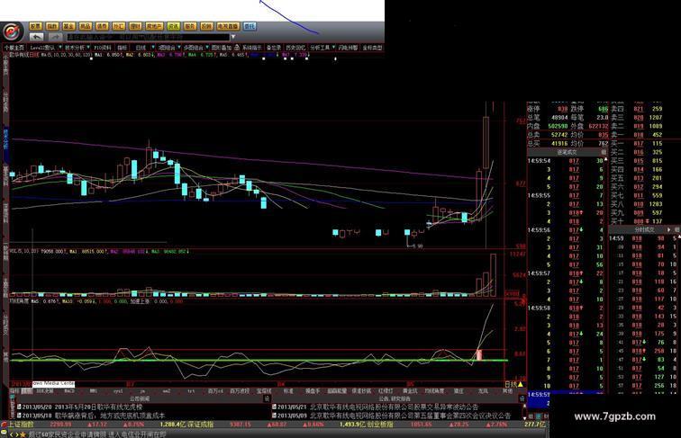The height and width of the screenshot is (438, 681).
Task: Select the 黄金坑 indicator tab
Action: [x=410, y=390]
